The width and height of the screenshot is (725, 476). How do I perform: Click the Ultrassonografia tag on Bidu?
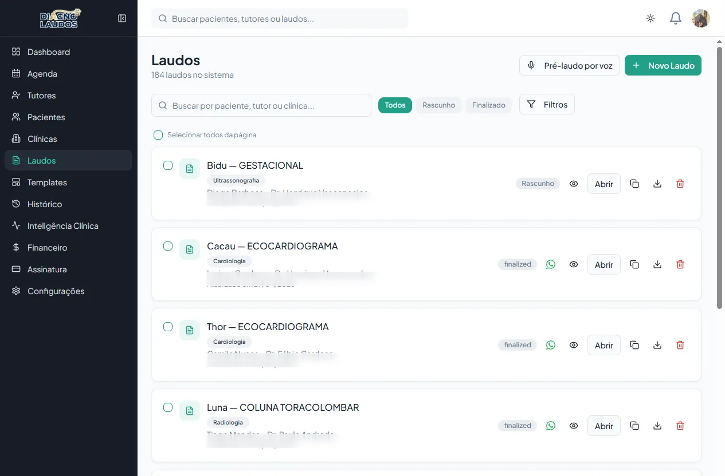click(x=236, y=180)
